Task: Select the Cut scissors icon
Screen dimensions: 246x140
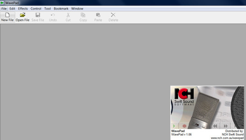Action: point(68,15)
